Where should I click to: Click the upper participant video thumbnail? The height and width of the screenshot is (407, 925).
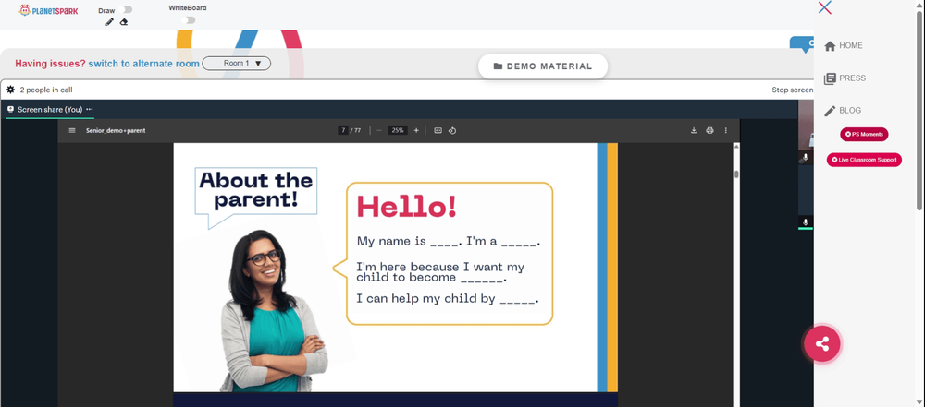click(806, 133)
